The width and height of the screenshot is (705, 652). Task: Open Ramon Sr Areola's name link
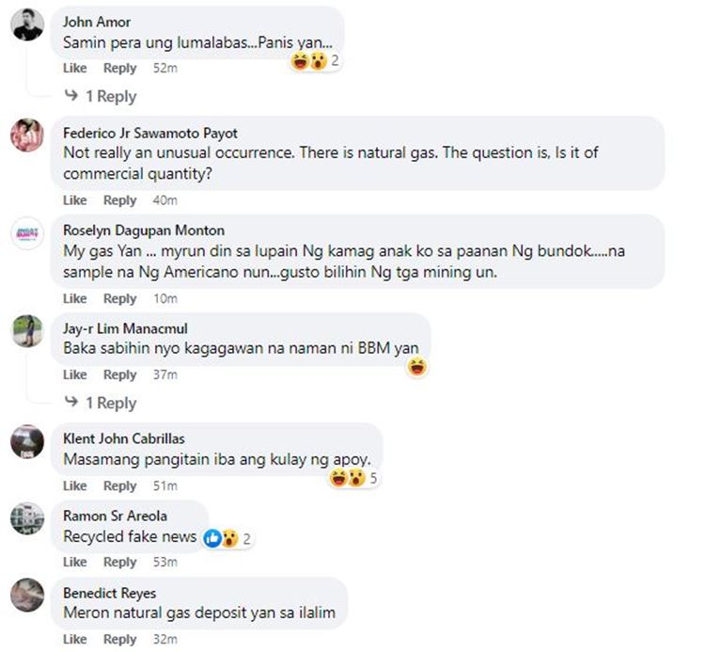(115, 516)
